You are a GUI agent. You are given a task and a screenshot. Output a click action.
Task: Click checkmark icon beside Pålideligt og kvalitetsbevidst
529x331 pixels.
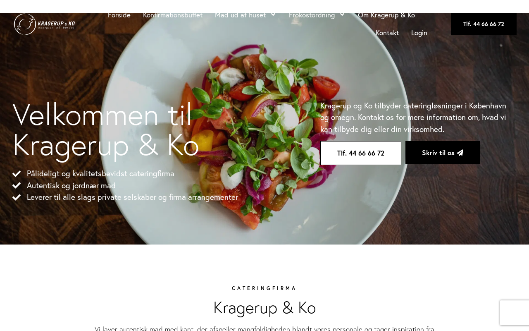tap(17, 174)
